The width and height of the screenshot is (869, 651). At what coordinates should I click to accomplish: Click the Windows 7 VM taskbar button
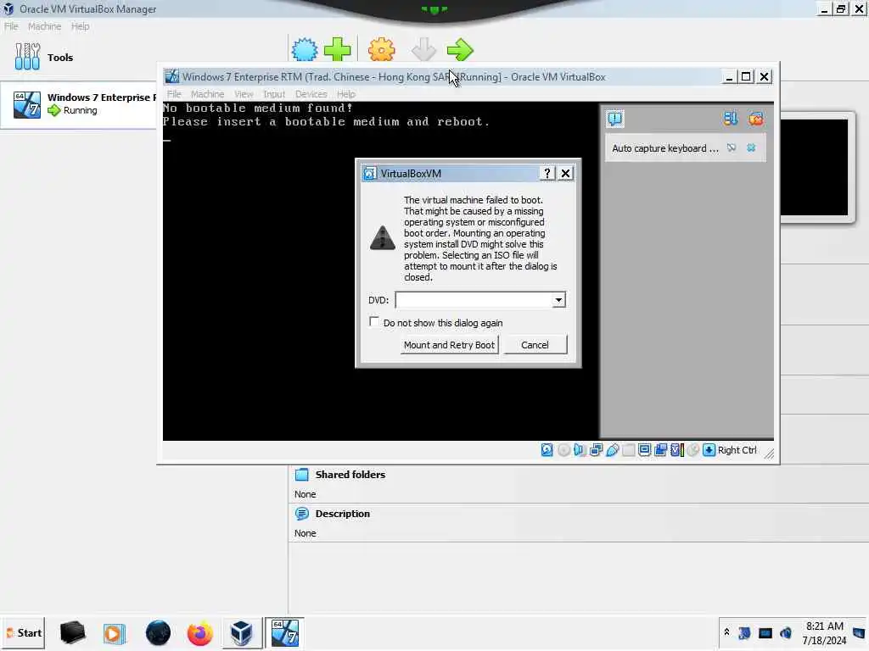pos(284,632)
